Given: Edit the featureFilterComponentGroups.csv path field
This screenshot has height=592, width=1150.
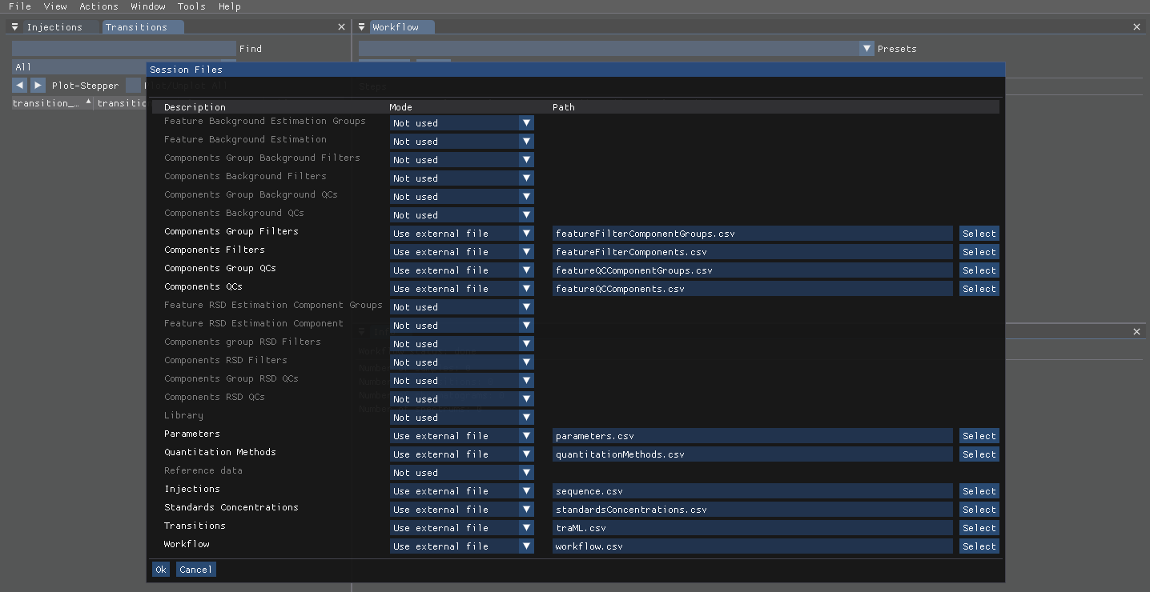Looking at the screenshot, I should [753, 234].
